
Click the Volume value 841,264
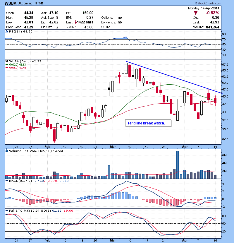212,27
